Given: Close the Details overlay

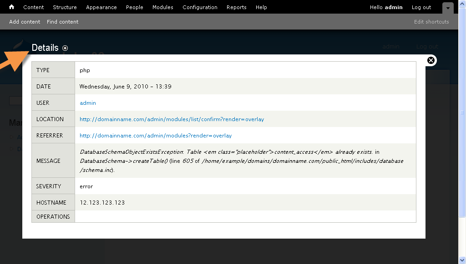Looking at the screenshot, I should 431,60.
